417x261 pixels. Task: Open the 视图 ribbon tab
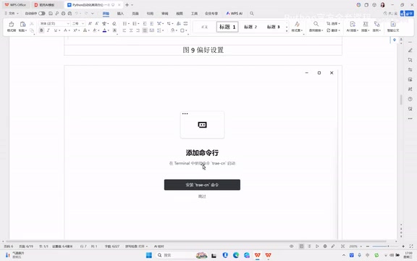[x=180, y=13]
